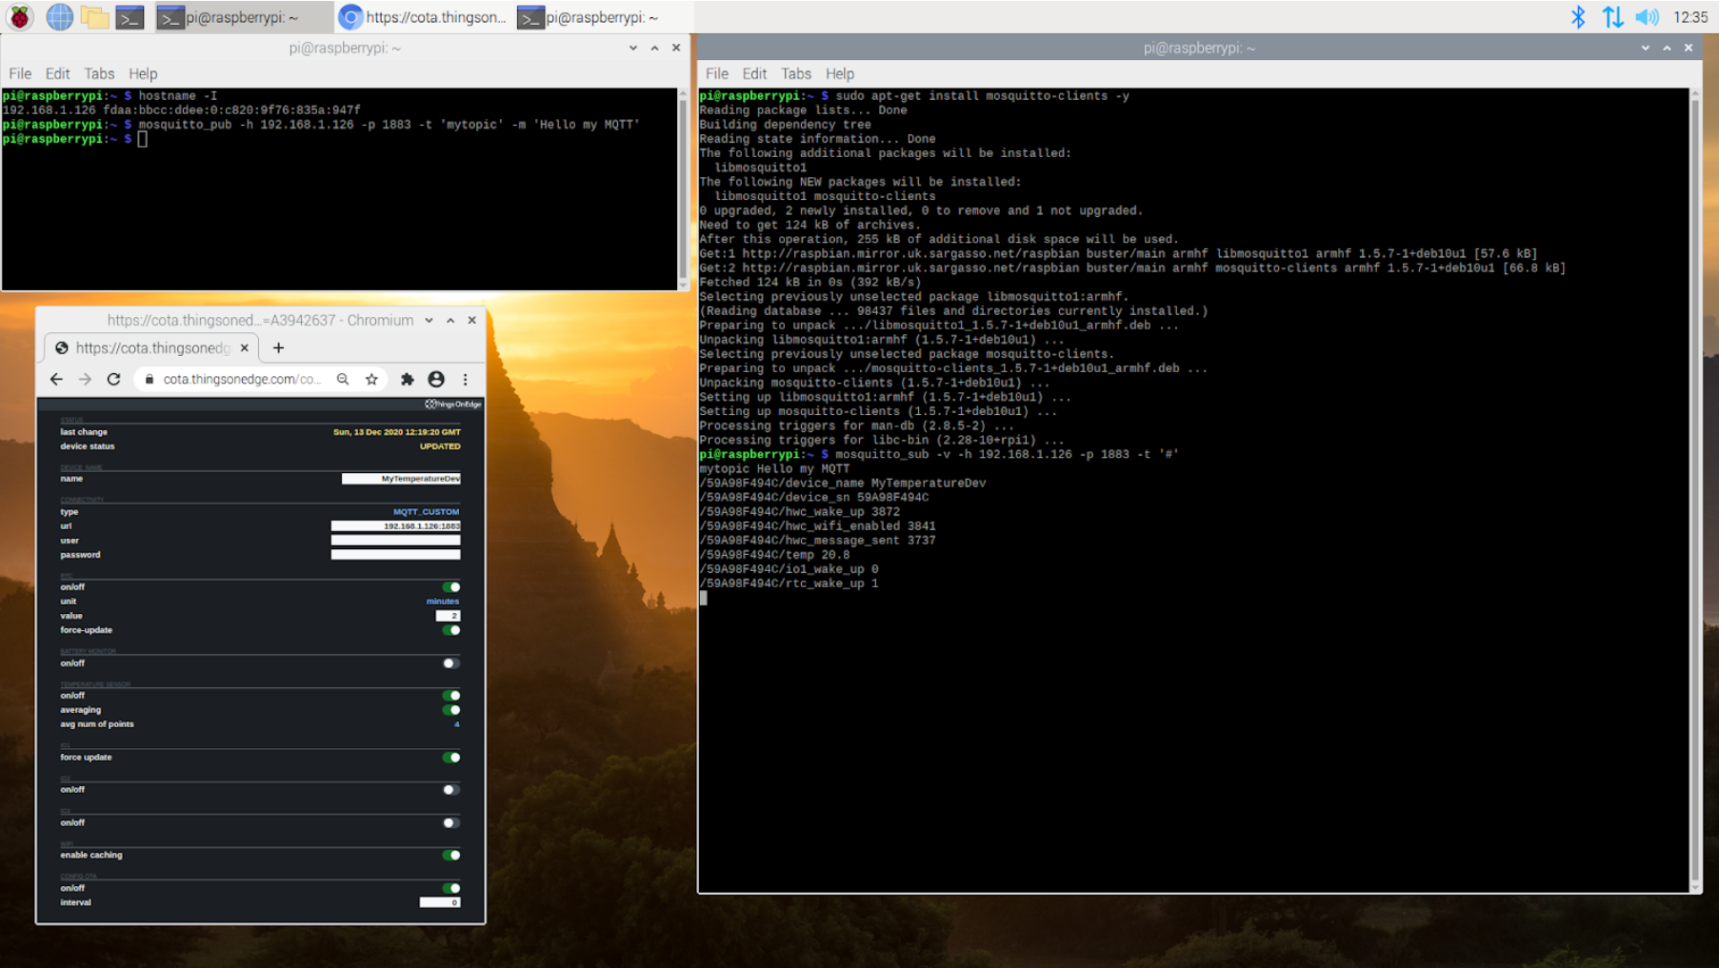This screenshot has height=968, width=1719.
Task: Click the device name input field
Action: [401, 479]
